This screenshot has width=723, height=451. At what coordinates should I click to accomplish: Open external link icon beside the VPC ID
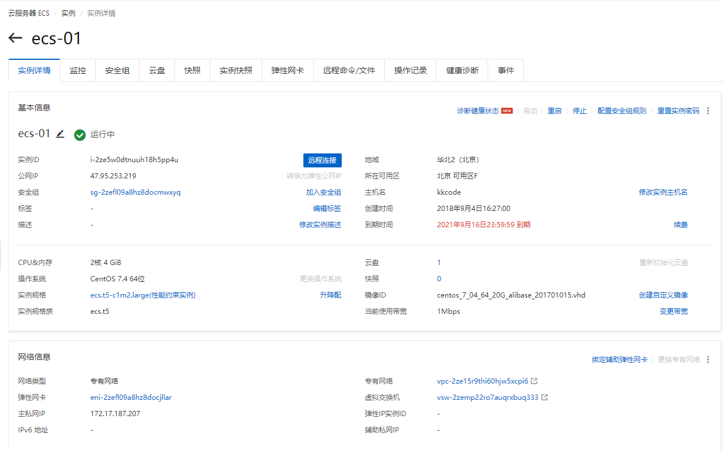point(535,381)
